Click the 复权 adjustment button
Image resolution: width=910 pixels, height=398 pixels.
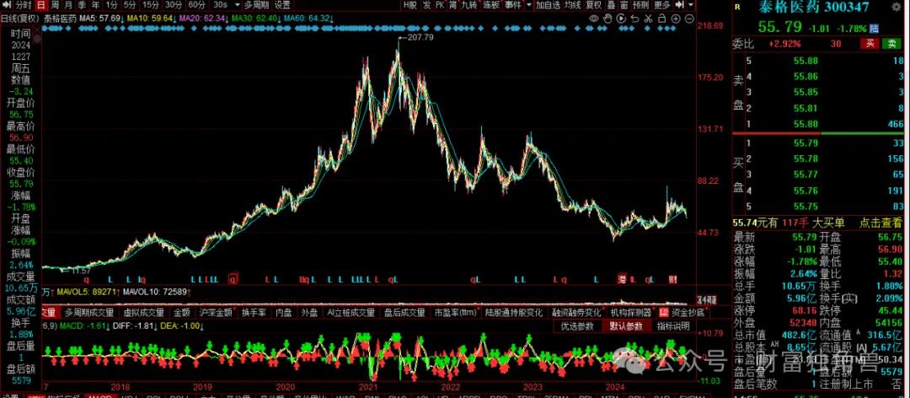(593, 5)
